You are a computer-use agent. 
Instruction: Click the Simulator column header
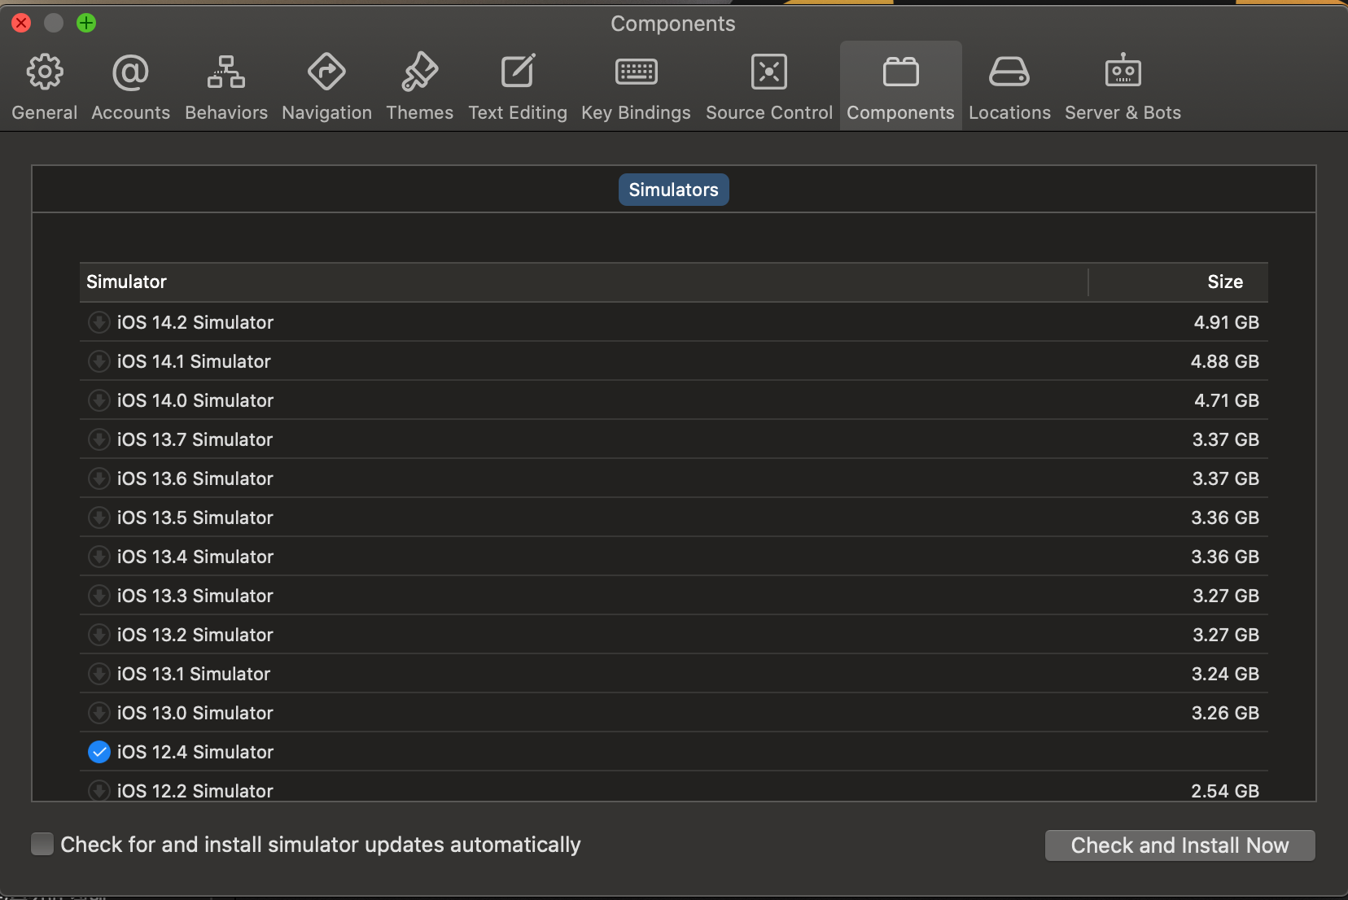584,282
